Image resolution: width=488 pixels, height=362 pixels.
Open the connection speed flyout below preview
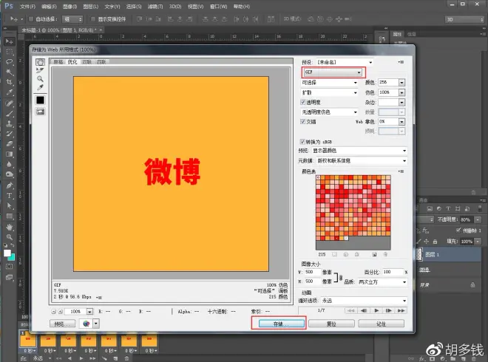(x=99, y=297)
